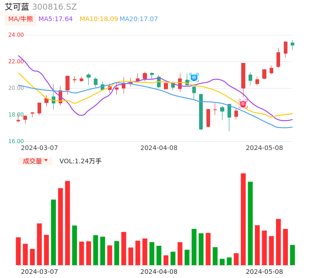The height and width of the screenshot is (278, 314).
Task: Click the 16.00 price axis label
Action: tap(16, 141)
